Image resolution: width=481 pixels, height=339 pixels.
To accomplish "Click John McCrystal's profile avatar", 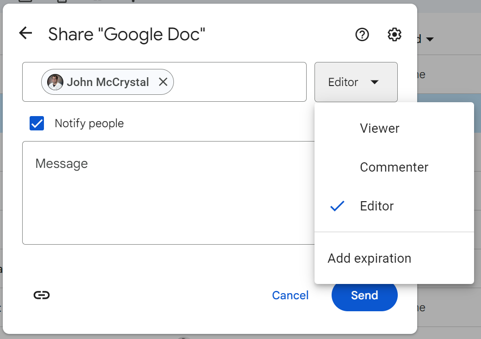I will click(x=55, y=82).
